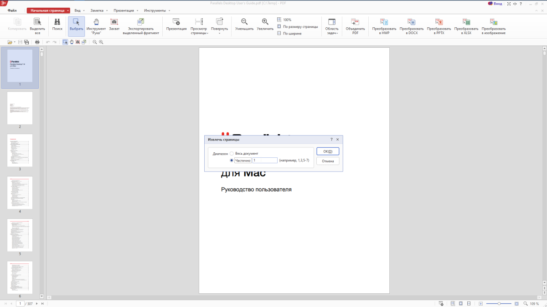Expand the 'Заметка' menu arrow
547x307 pixels.
click(x=107, y=10)
